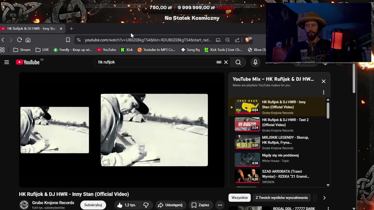Screen dimensions: 374x210
Task: Close the YouTube Mix playlist panel
Action: coord(323,81)
